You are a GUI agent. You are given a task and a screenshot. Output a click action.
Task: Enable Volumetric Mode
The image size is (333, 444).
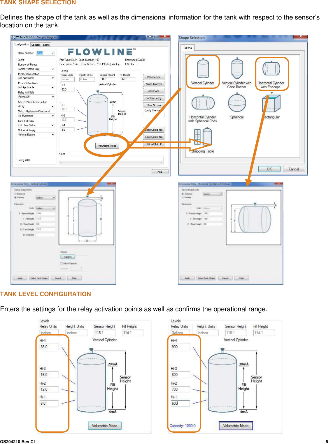coord(107,145)
